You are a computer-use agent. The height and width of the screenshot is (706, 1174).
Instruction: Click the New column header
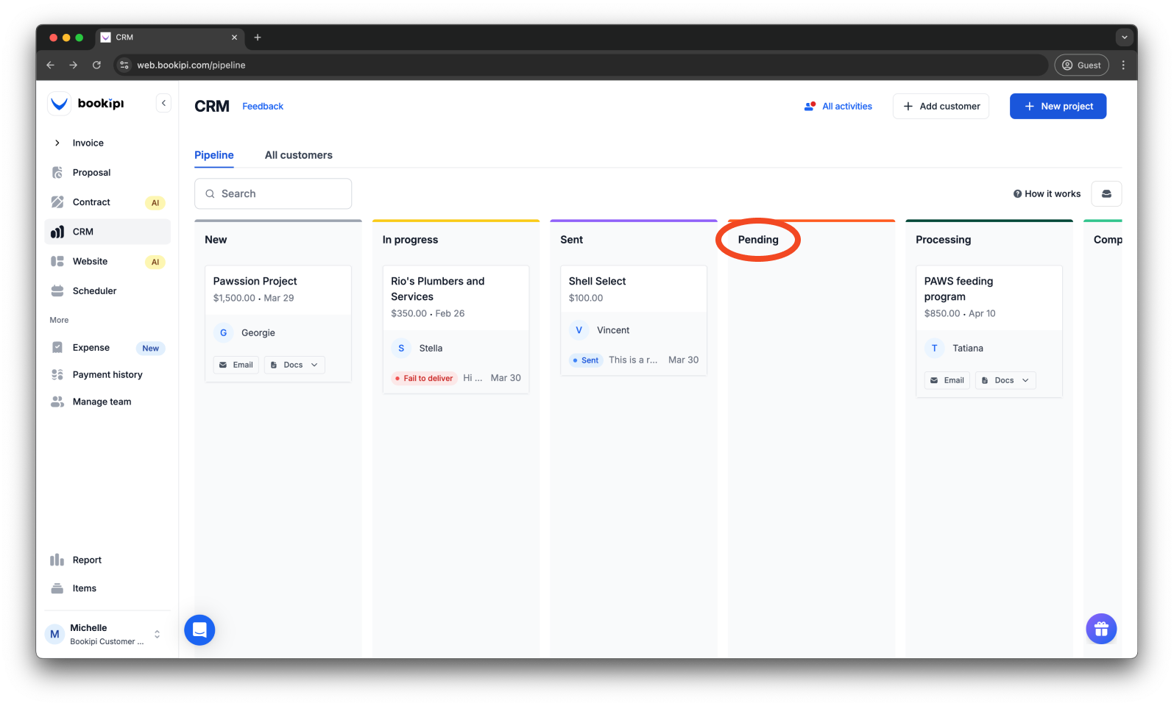216,240
